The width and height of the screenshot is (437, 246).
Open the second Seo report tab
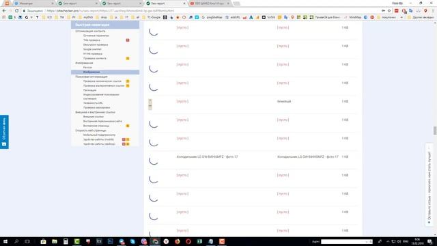122,3
